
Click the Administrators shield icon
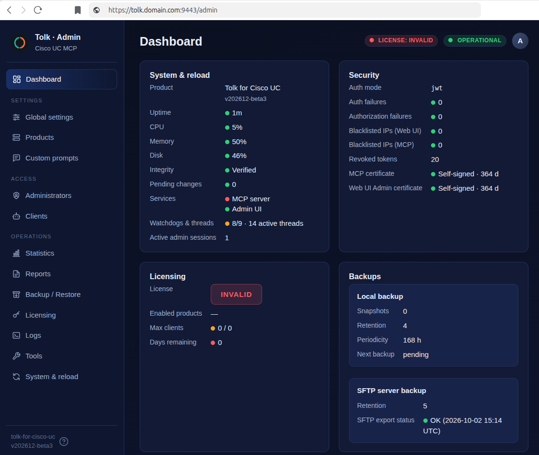tap(16, 196)
